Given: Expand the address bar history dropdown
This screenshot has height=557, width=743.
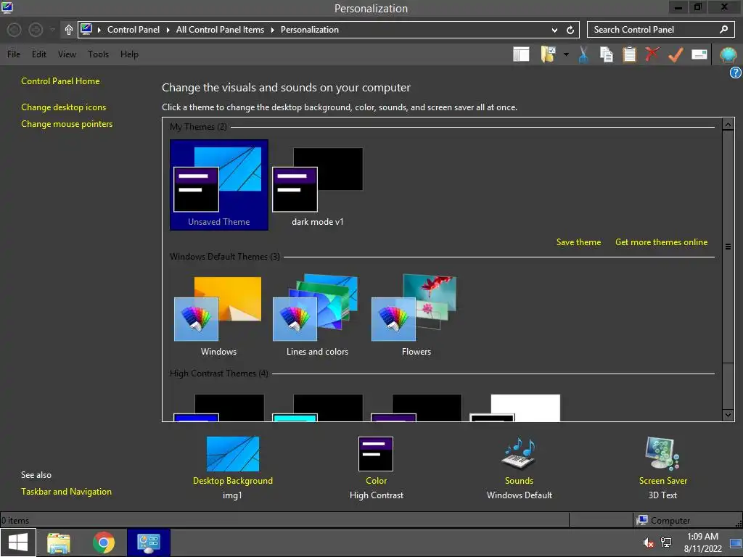Looking at the screenshot, I should click(554, 30).
